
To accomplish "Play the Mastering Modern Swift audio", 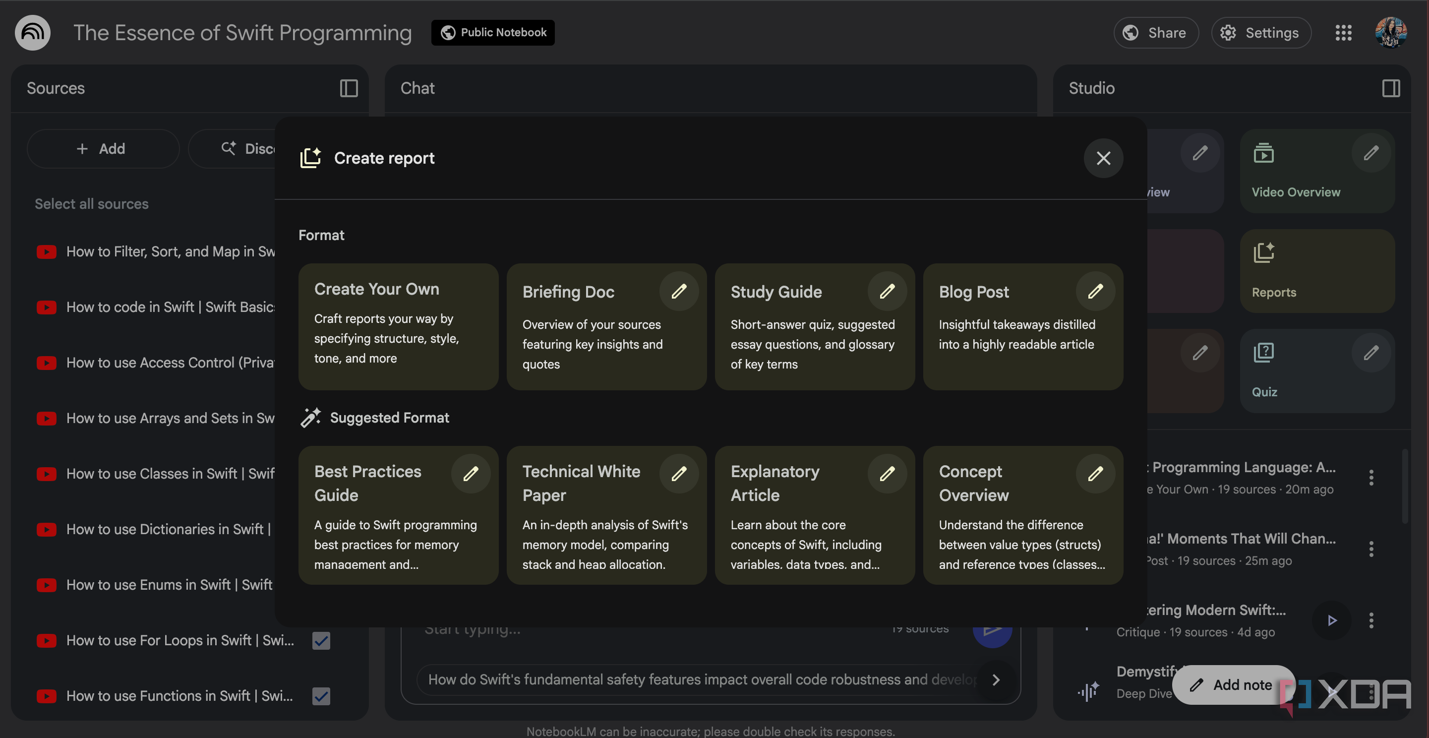I will coord(1331,620).
